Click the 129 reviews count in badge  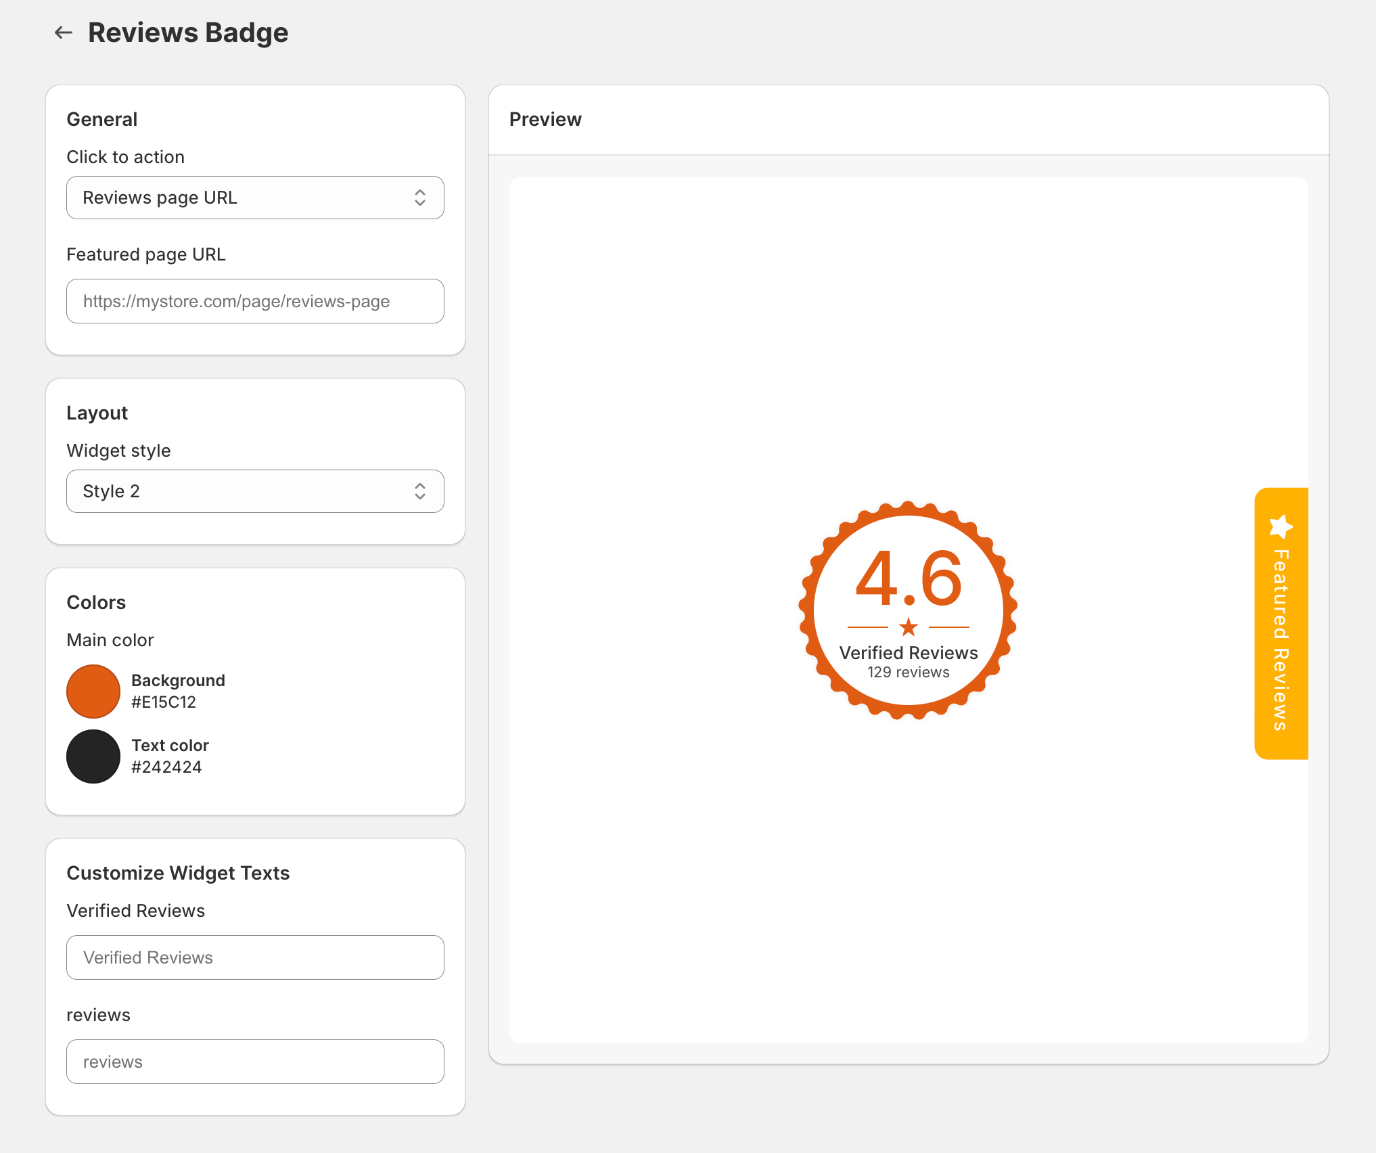point(909,673)
